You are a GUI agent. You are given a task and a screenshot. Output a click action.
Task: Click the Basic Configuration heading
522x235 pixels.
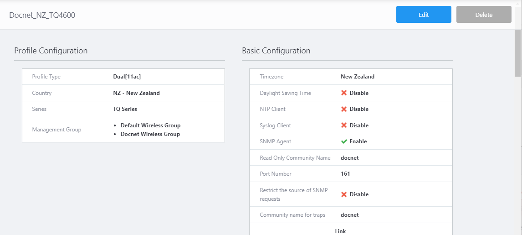[276, 51]
